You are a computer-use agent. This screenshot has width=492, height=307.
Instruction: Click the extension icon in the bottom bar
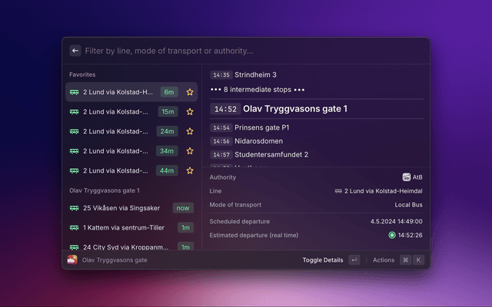[71, 260]
